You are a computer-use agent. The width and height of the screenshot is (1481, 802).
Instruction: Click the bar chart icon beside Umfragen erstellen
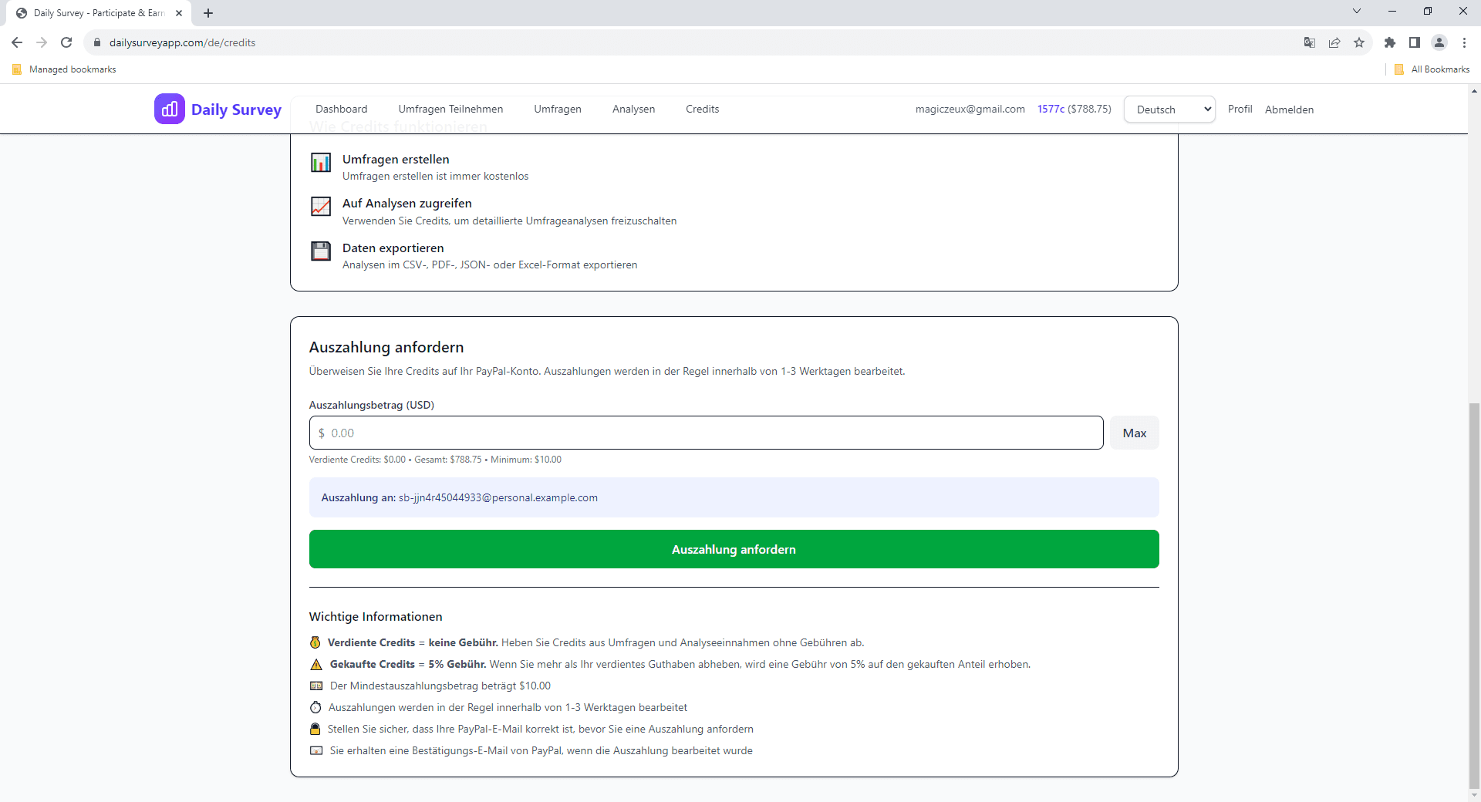click(321, 163)
